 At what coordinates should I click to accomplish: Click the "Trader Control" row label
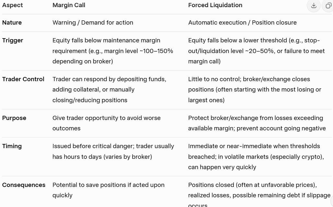[23, 79]
